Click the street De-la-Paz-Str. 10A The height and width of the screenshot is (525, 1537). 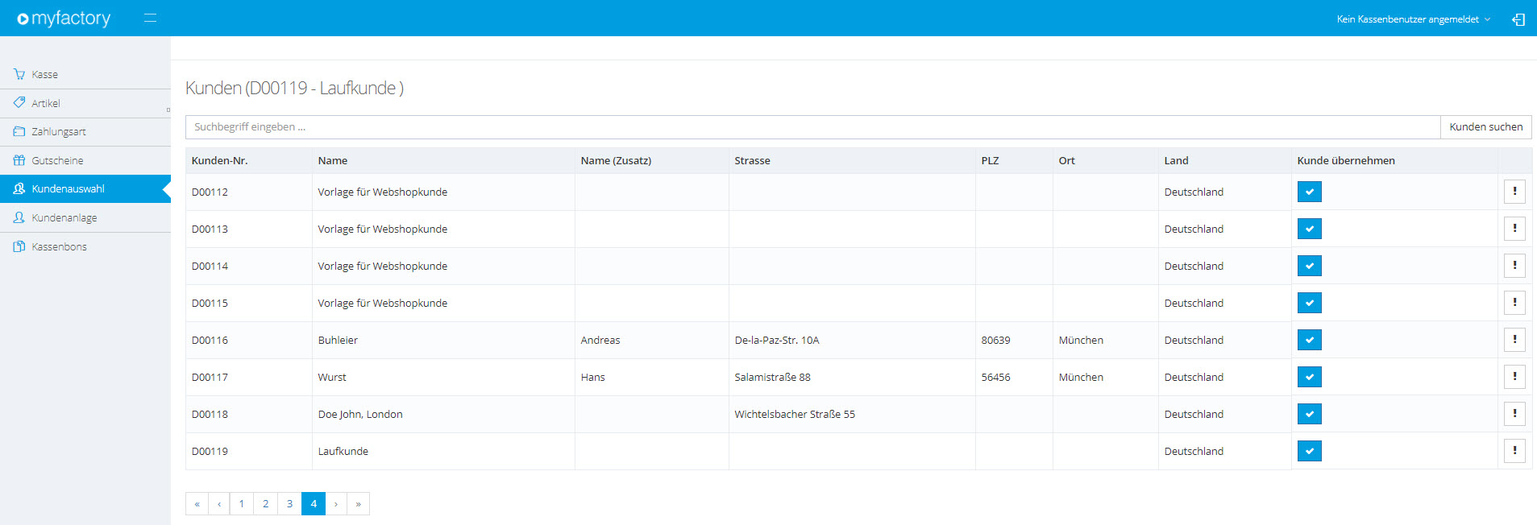tap(776, 341)
